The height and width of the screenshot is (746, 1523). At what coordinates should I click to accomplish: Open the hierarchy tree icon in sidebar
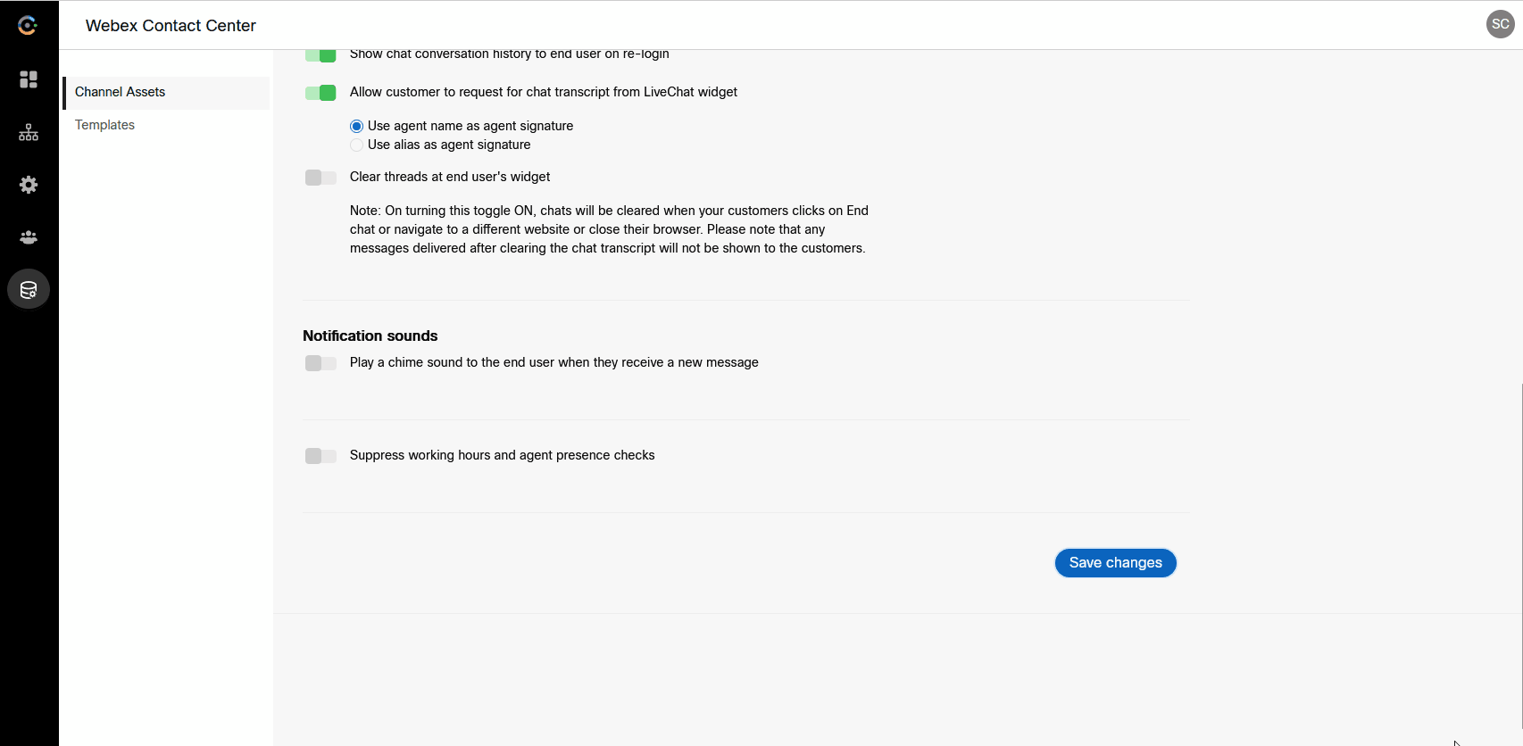click(x=29, y=132)
